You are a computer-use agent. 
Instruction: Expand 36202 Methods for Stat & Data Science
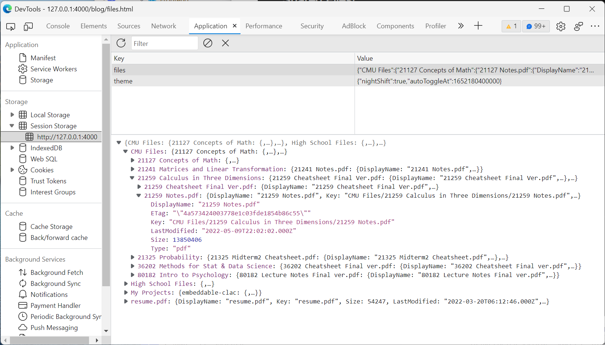(133, 266)
